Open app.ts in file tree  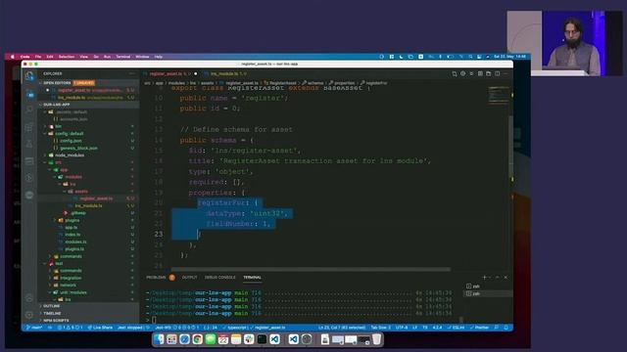(x=72, y=228)
